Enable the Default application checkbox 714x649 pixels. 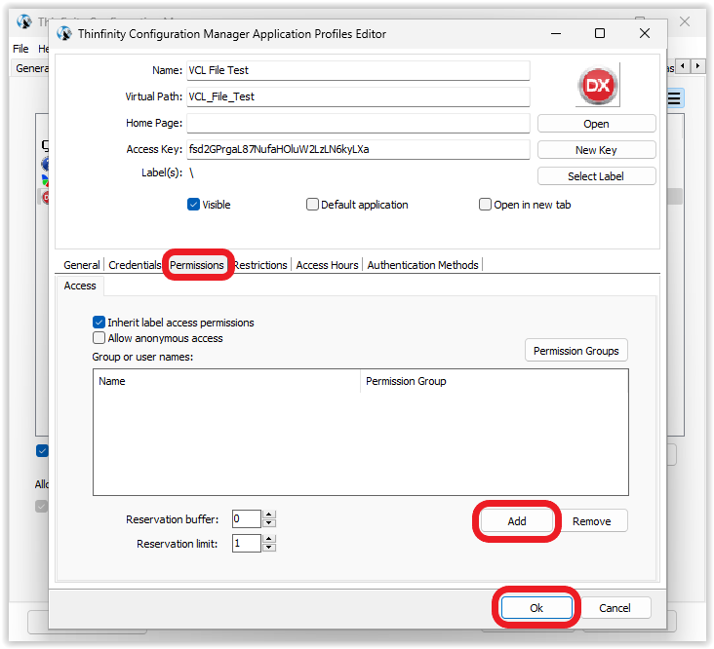[x=312, y=205]
